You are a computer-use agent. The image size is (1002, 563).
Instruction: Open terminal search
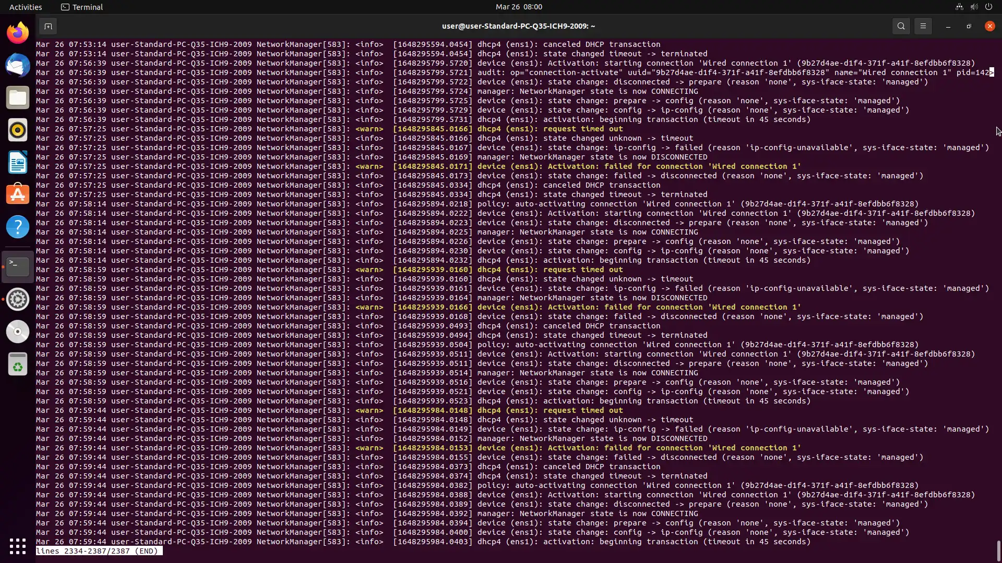(x=901, y=26)
